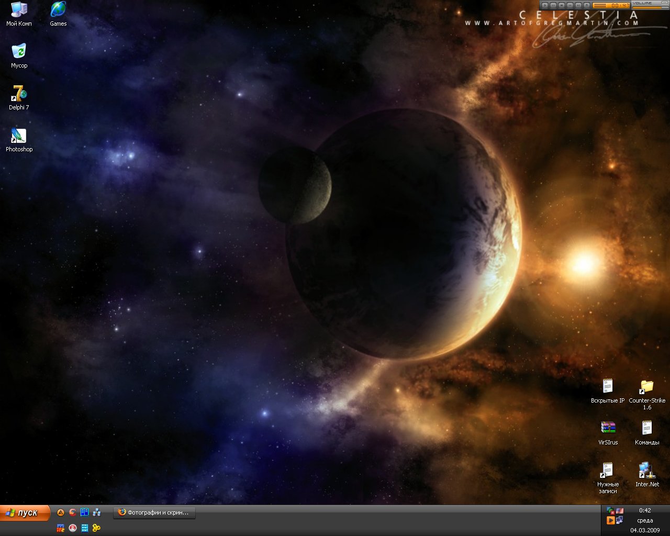Pause playback in the mini player widget
The height and width of the screenshot is (536, 670).
click(x=553, y=5)
